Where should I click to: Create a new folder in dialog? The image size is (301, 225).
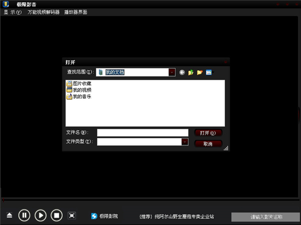pos(200,73)
